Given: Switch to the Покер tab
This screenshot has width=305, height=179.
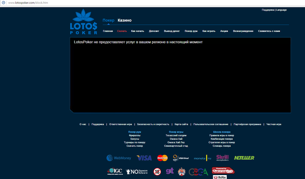Looking at the screenshot, I should [108, 20].
